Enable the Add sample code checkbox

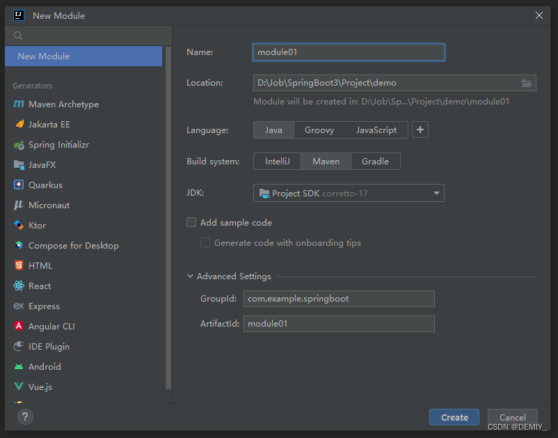coord(191,222)
